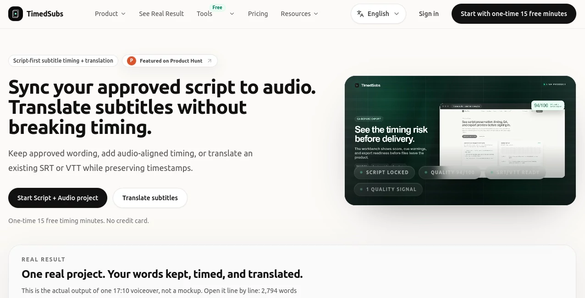This screenshot has height=298, width=585.
Task: Open the TimedSubs home text link
Action: pyautogui.click(x=45, y=14)
